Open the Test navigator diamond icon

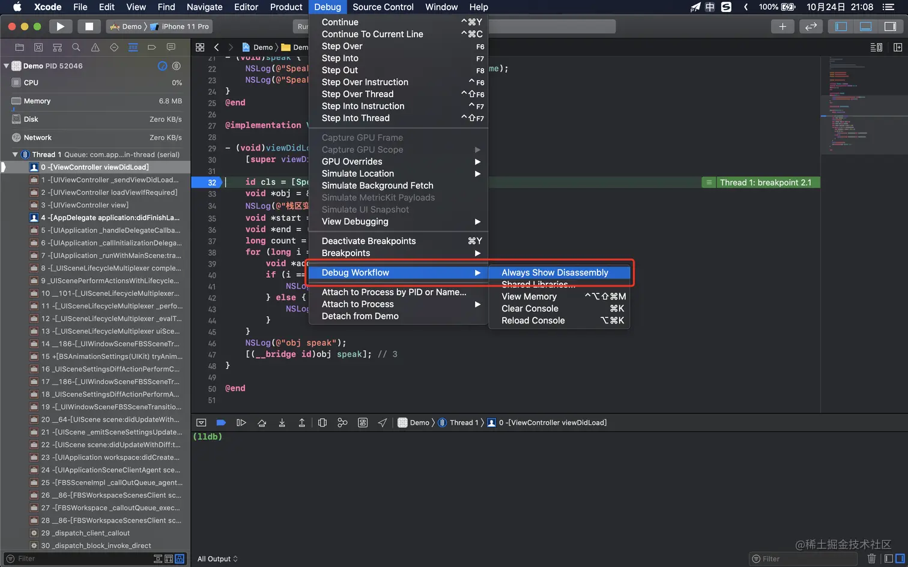(x=114, y=47)
